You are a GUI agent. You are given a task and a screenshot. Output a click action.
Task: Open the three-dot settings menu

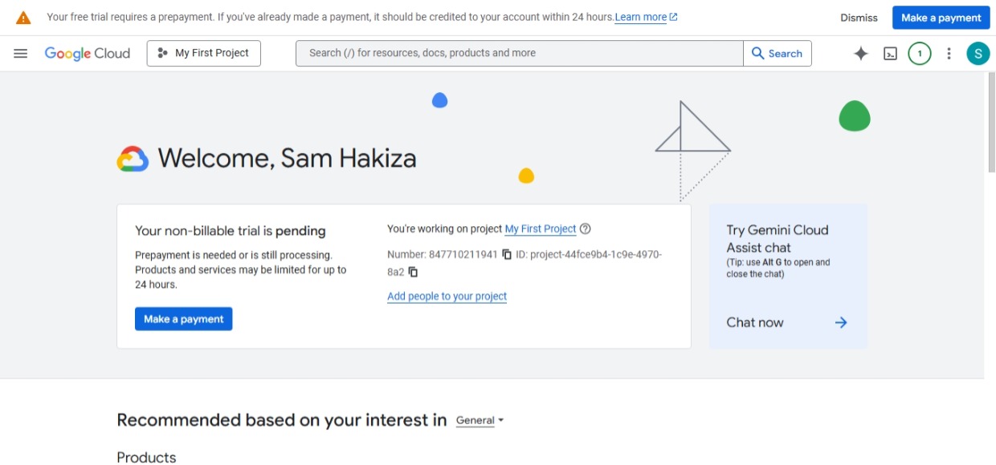949,54
